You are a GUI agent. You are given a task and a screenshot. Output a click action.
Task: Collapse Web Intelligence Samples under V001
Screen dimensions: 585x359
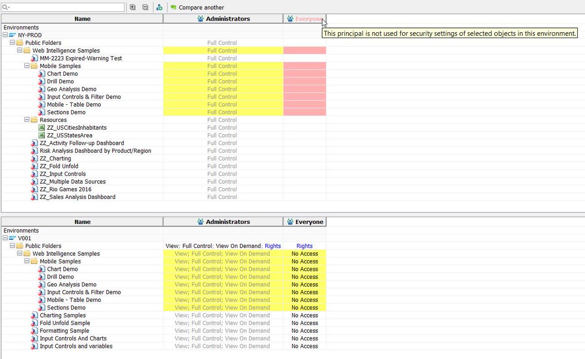(19, 254)
